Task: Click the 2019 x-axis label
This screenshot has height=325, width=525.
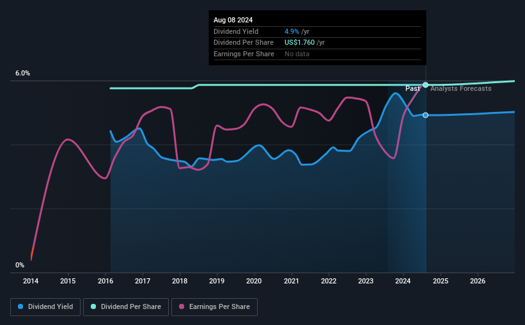Action: (x=217, y=281)
